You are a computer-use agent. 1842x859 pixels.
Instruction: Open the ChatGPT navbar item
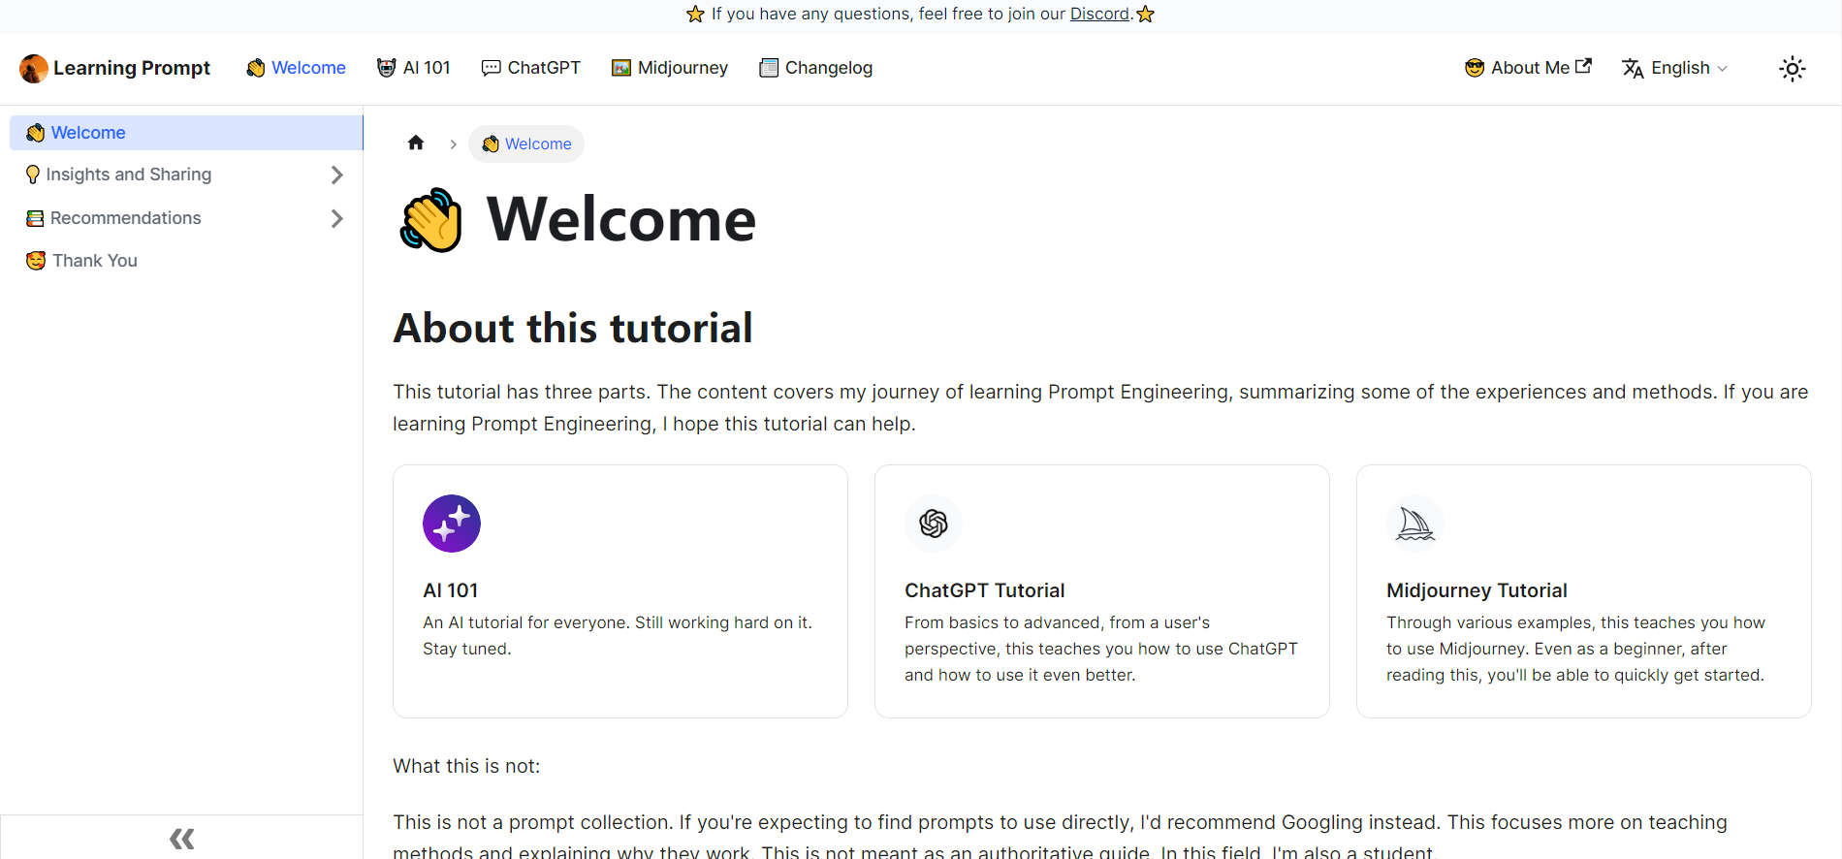tap(531, 68)
